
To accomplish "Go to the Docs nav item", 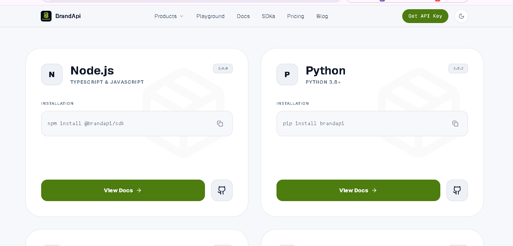I will point(243,16).
